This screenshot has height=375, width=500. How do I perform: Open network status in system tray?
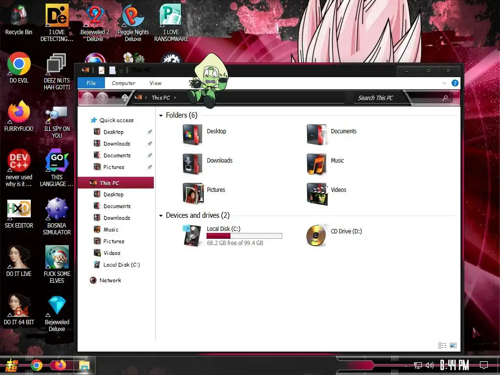418,365
